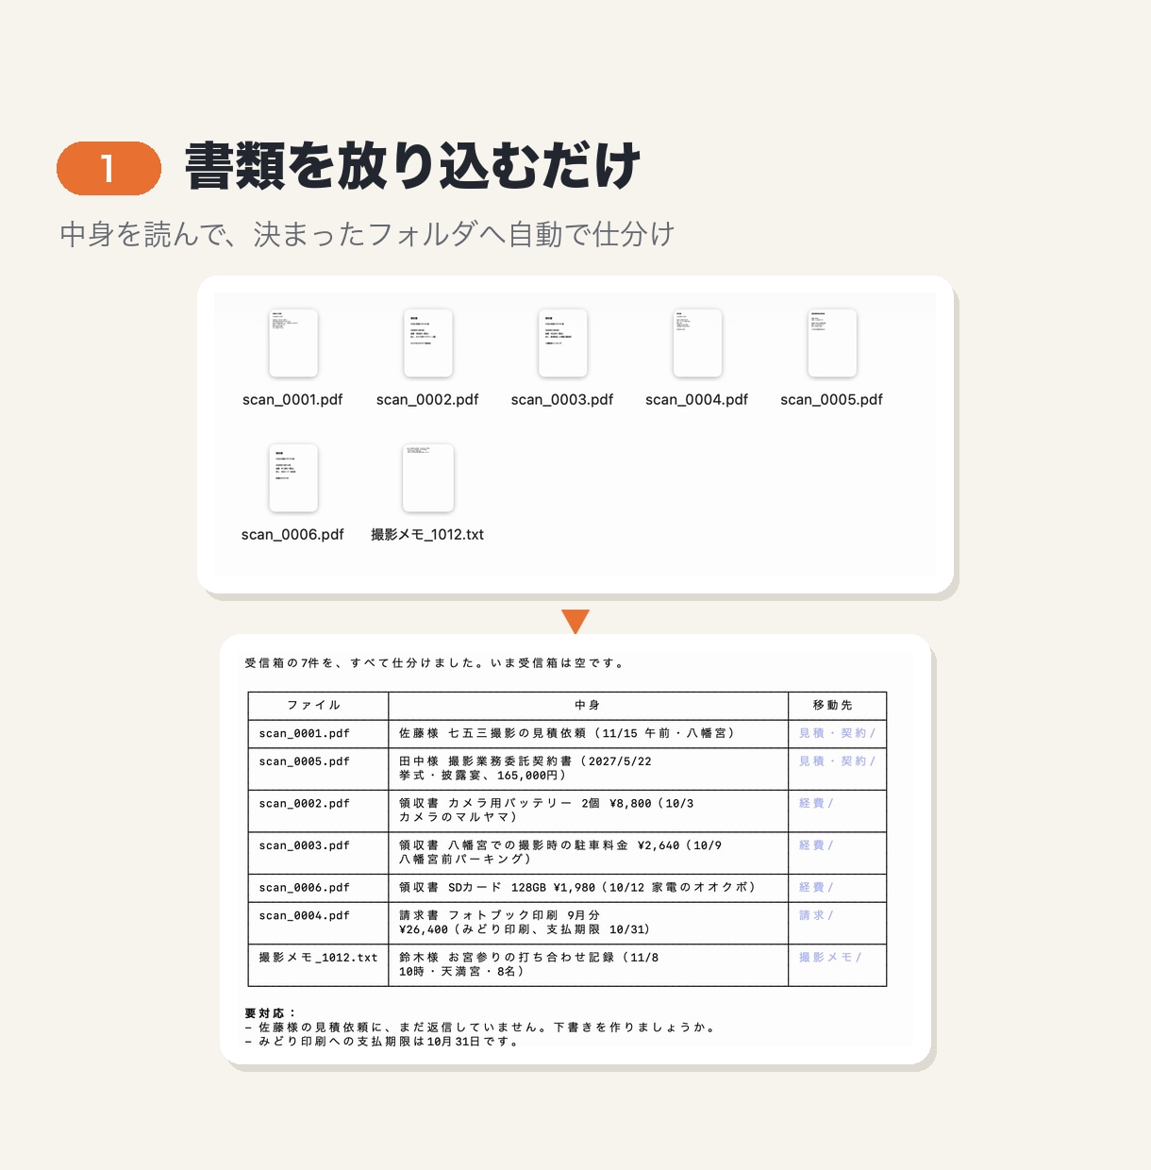Image resolution: width=1151 pixels, height=1170 pixels.
Task: Click the scan_0001.pdf filename label under its icon
Action: [x=292, y=400]
